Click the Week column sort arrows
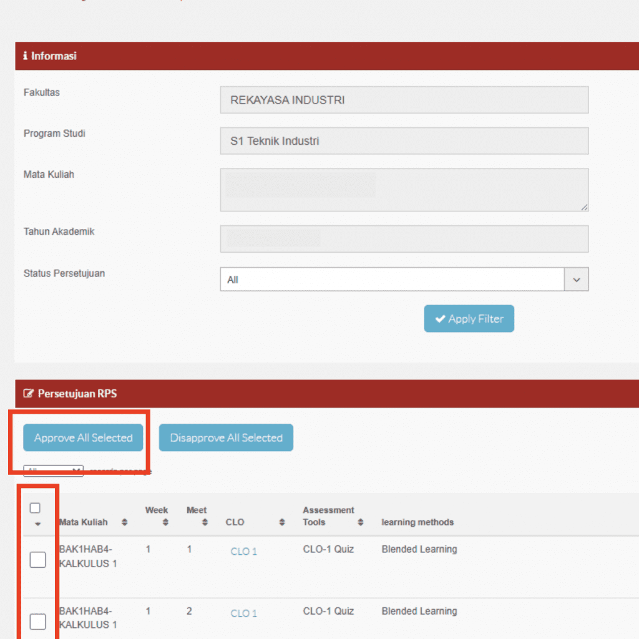639x639 pixels. (x=165, y=522)
